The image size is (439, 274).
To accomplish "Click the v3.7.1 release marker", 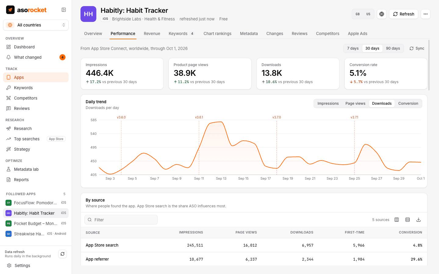I will (x=354, y=117).
